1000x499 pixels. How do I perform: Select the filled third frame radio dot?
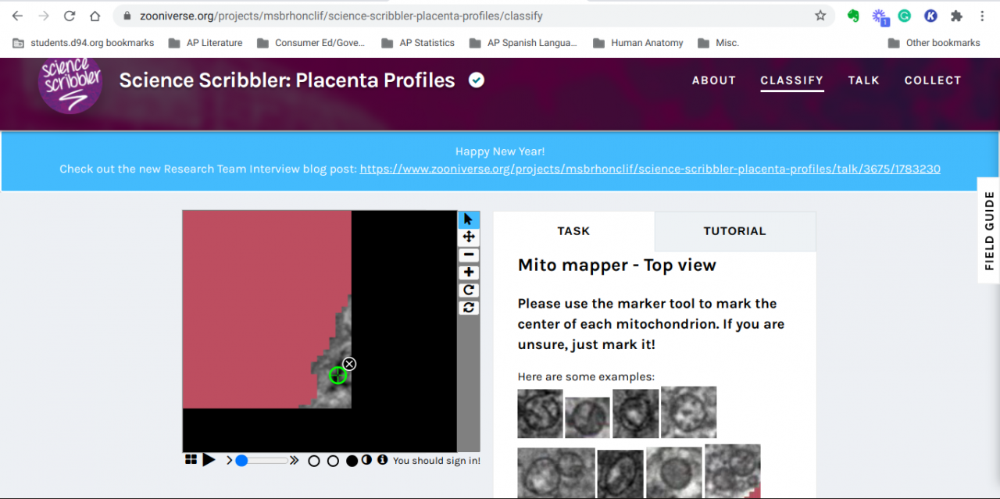(352, 461)
